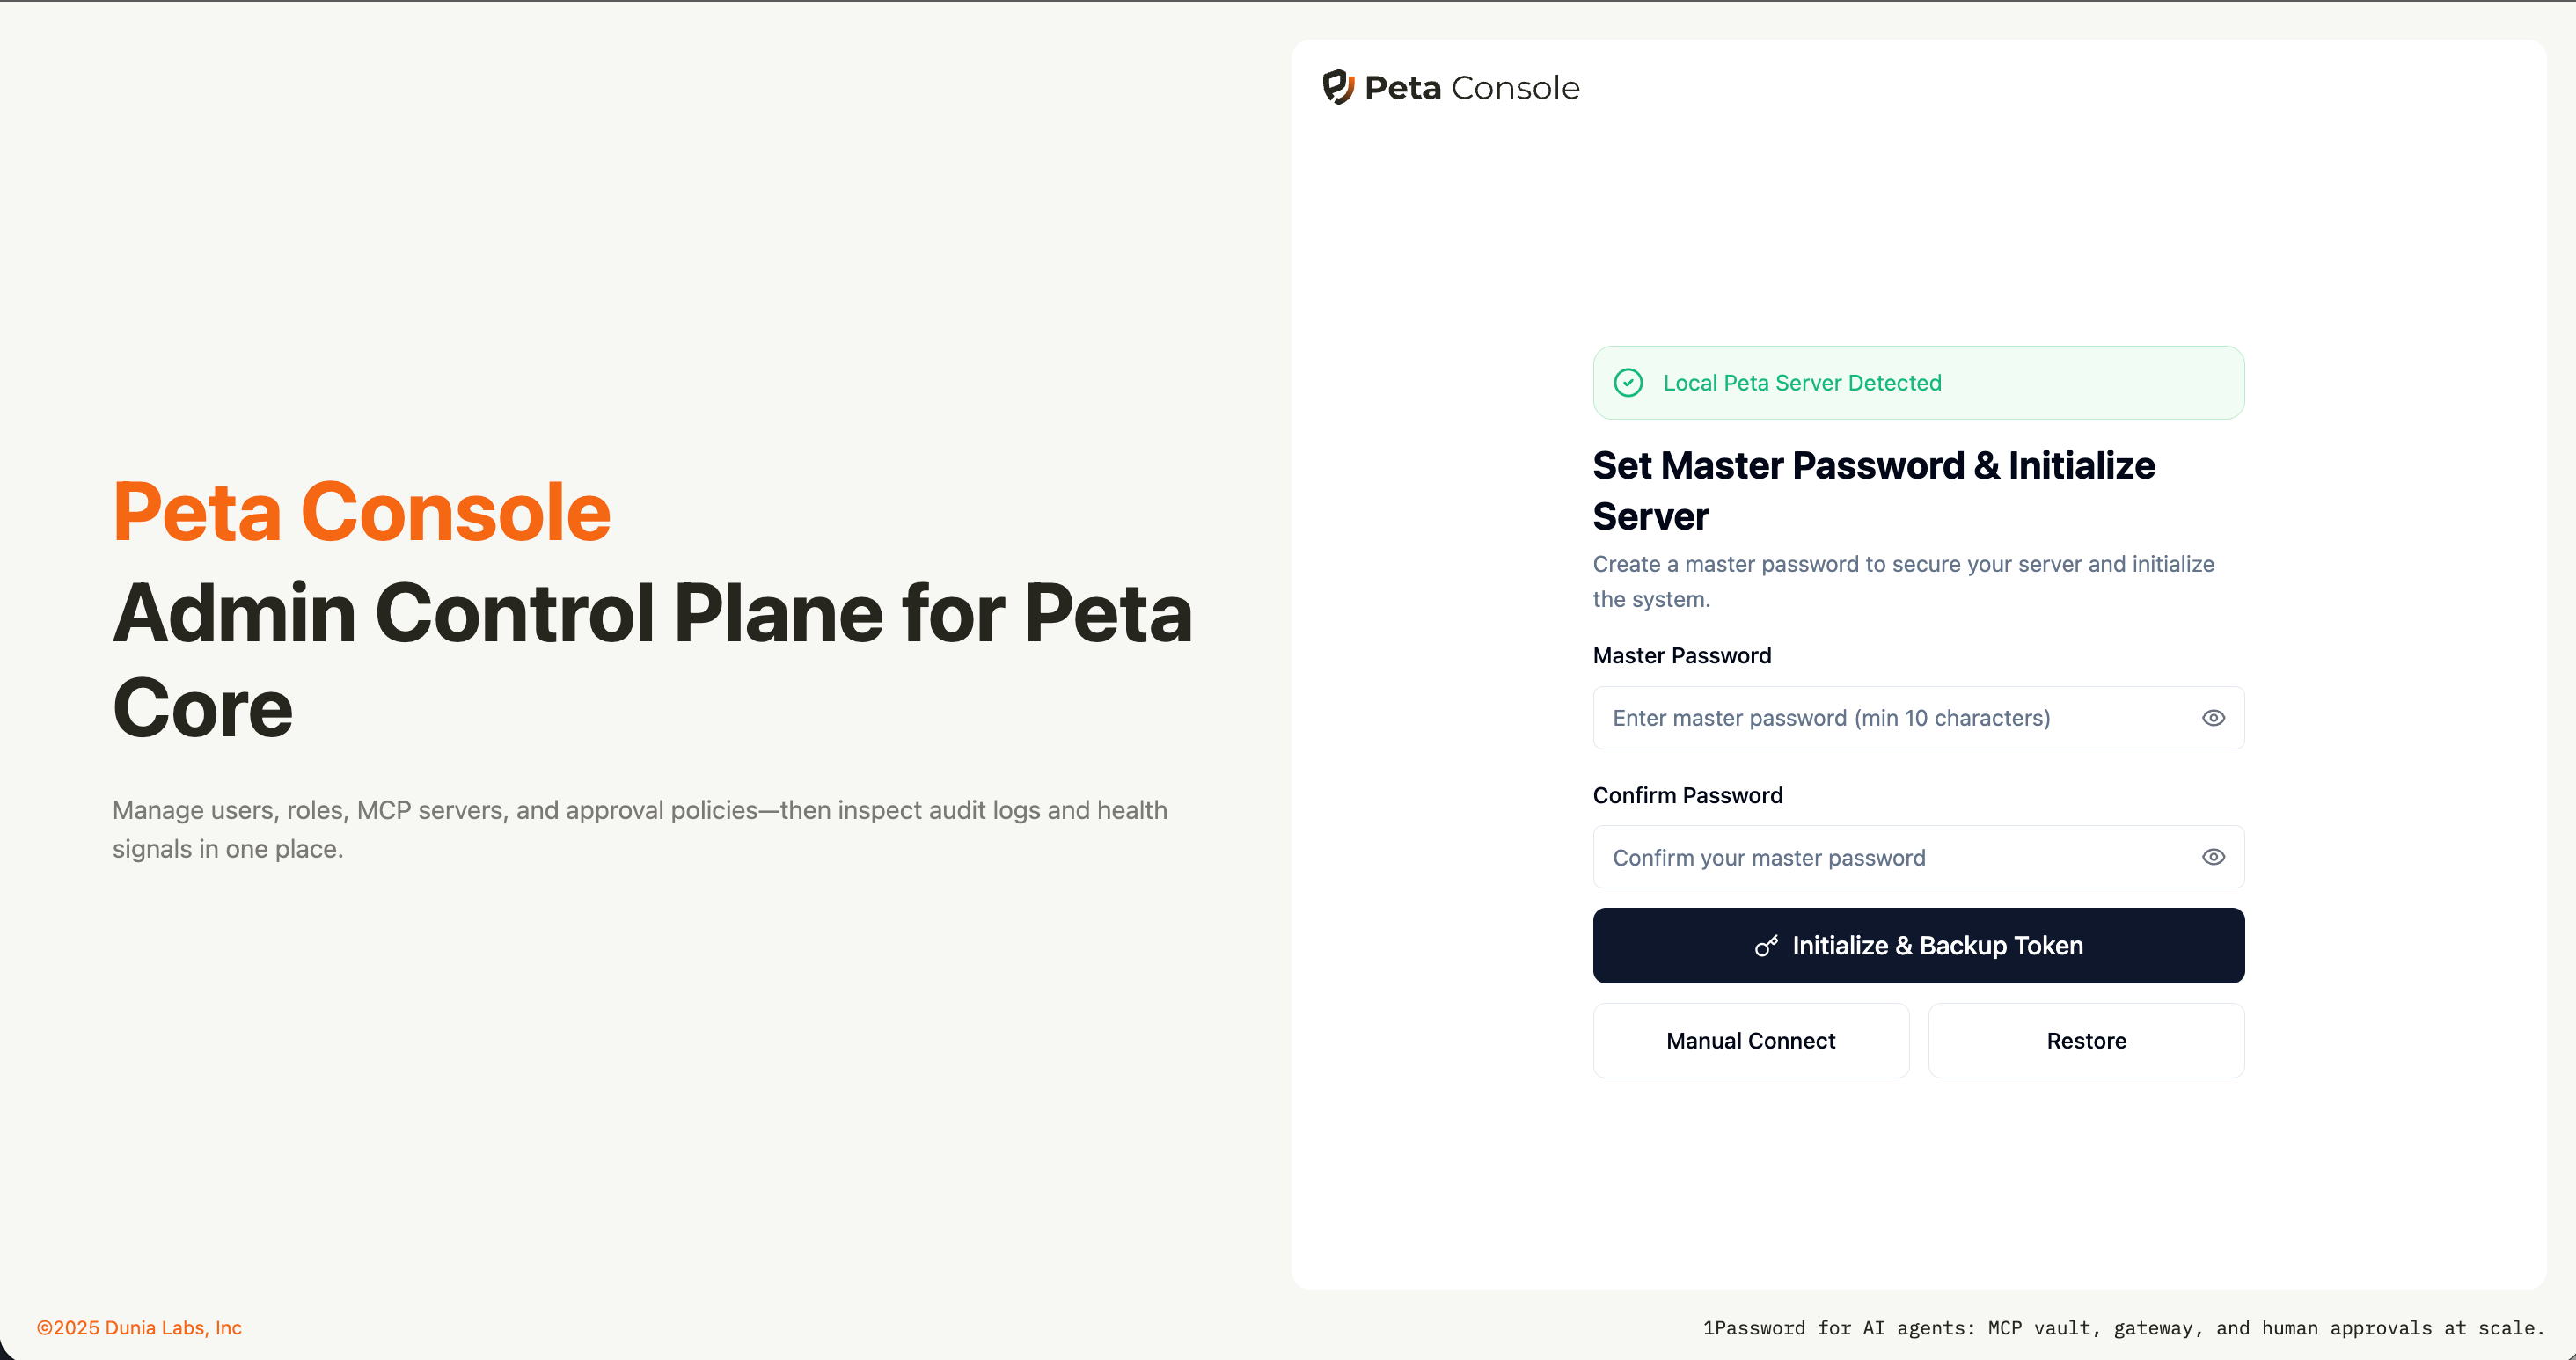This screenshot has height=1360, width=2576.
Task: Reveal the confirm password via eye icon
Action: tap(2213, 857)
